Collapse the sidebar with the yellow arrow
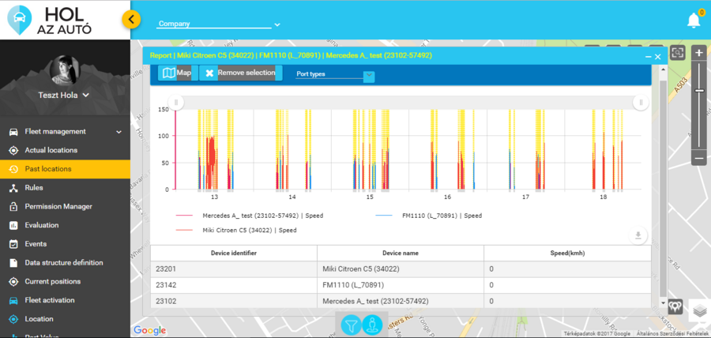 (x=132, y=20)
